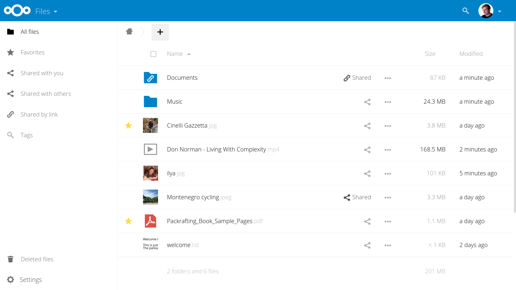Open the Files dropdown menu
The image size is (516, 290).
pos(46,11)
